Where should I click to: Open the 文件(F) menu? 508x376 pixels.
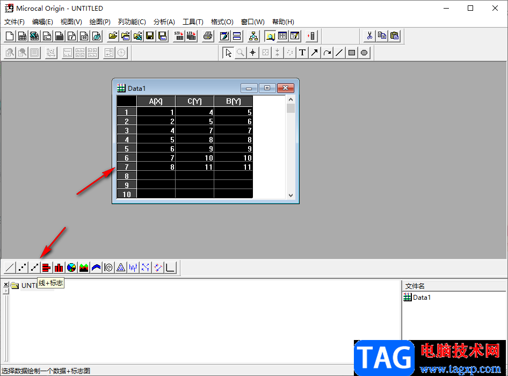point(14,21)
